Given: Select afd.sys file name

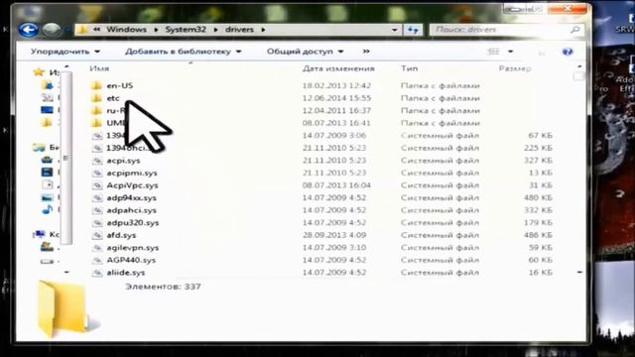Looking at the screenshot, I should [121, 236].
